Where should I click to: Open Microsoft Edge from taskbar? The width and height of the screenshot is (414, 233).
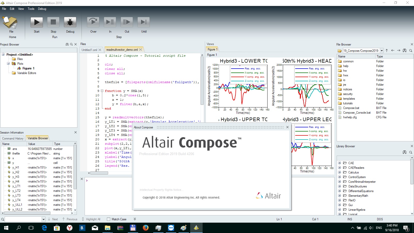[45, 228]
